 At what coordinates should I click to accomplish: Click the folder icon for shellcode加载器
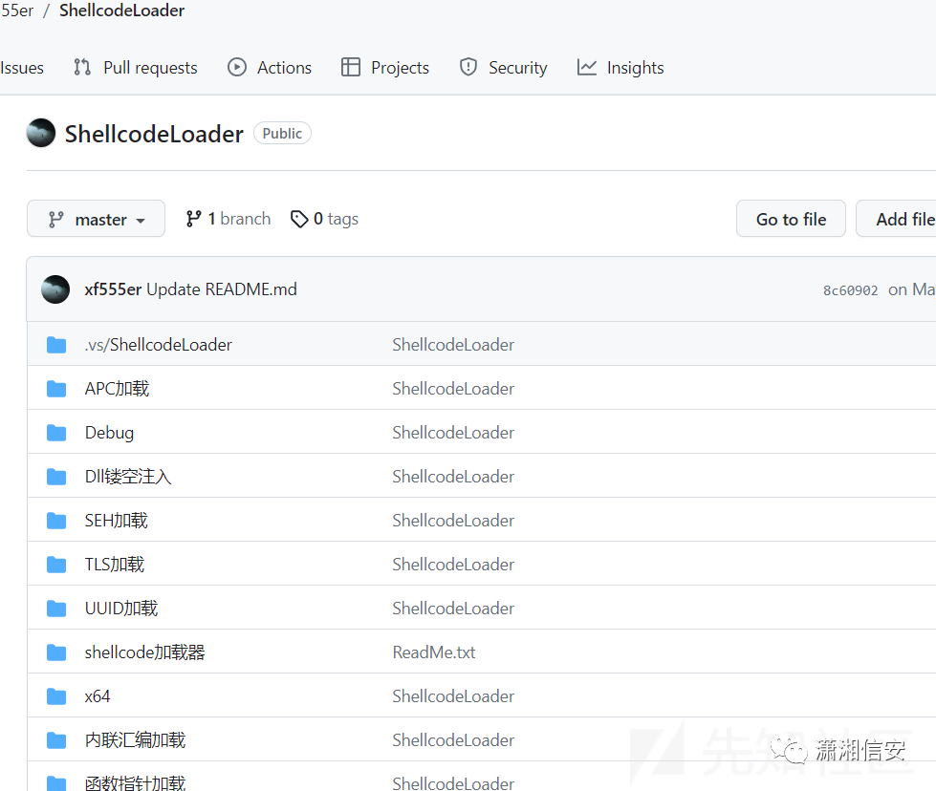(56, 652)
